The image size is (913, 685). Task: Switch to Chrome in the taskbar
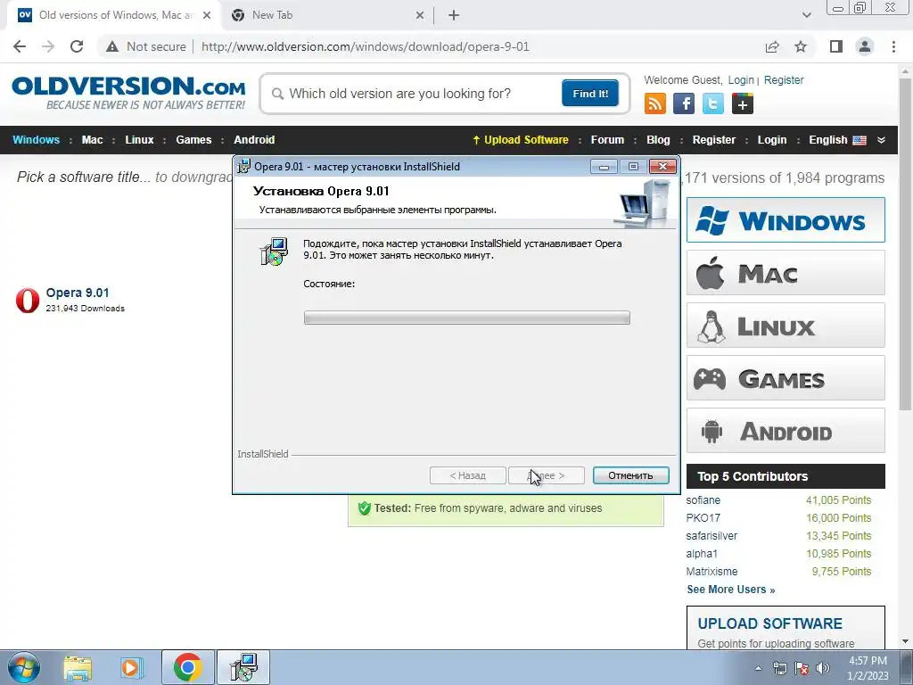pyautogui.click(x=187, y=667)
